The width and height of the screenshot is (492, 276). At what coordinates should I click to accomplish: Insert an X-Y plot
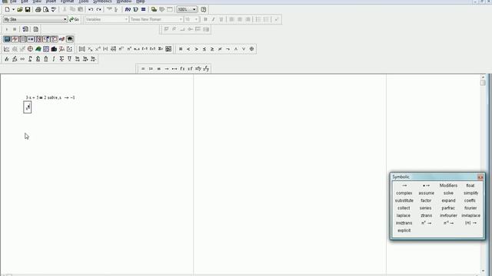coord(7,49)
